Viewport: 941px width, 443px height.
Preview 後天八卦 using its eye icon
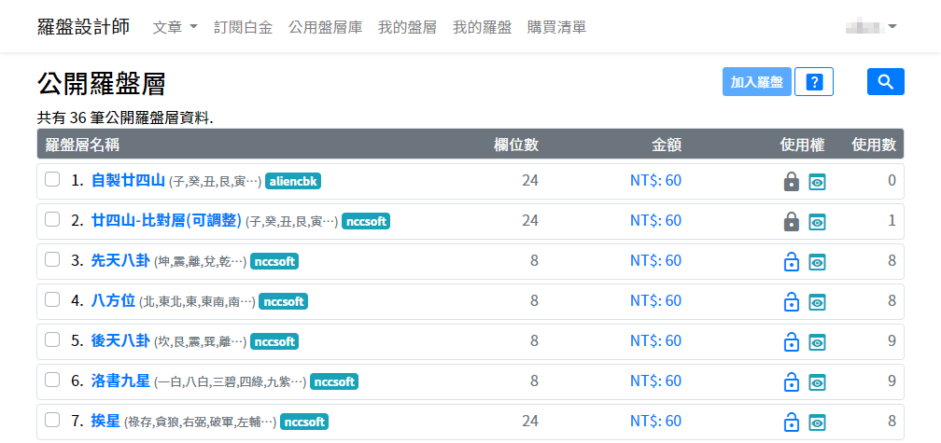(x=817, y=342)
